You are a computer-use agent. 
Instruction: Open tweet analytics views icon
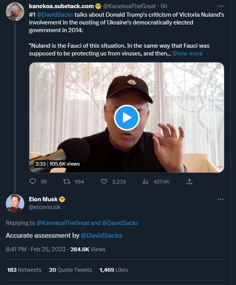[146, 181]
